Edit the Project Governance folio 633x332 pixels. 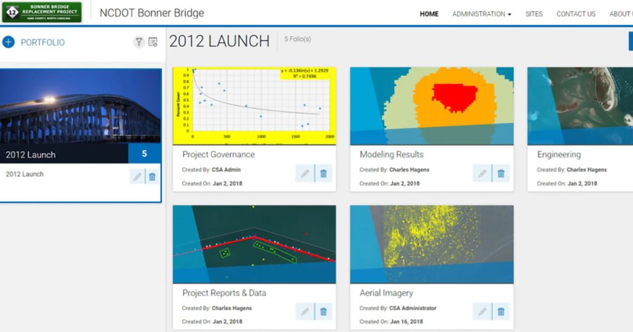tap(304, 174)
